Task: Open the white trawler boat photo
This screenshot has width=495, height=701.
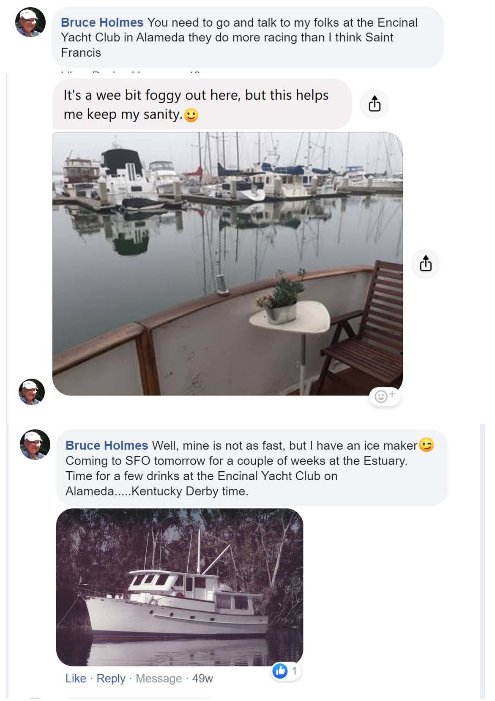Action: 180,587
